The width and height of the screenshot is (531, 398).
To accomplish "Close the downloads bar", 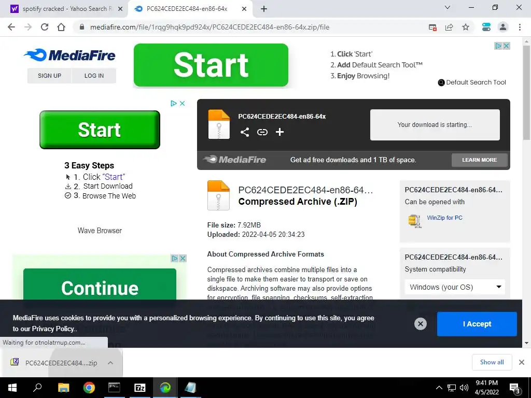I will 522,362.
